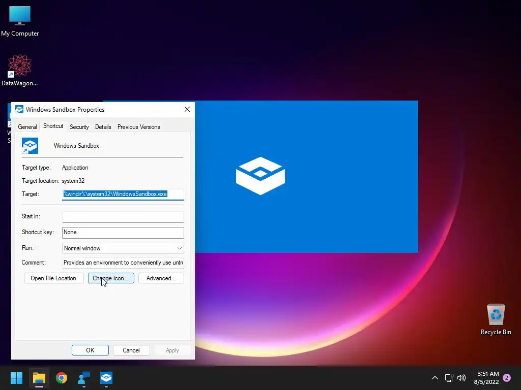
Task: Click the Windows Sandbox icon in Properties header
Action: click(30, 146)
